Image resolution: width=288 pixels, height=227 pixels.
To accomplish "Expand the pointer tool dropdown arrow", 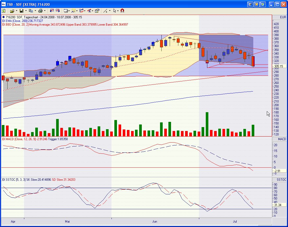I will (118, 11).
